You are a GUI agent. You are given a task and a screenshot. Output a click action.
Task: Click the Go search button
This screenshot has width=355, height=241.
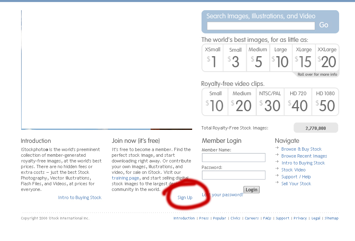[x=324, y=25]
